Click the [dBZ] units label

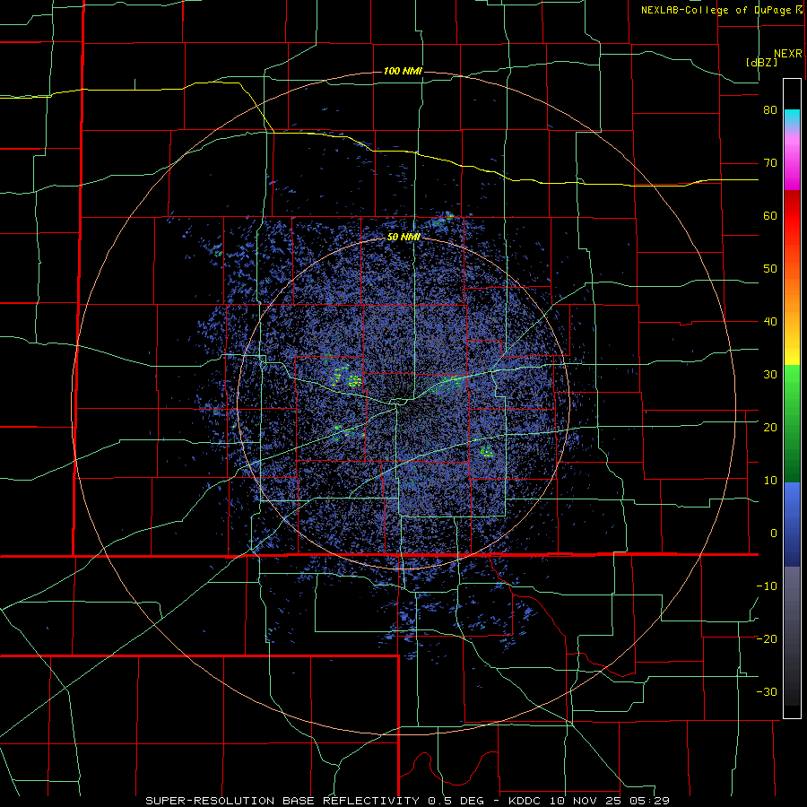click(x=761, y=62)
